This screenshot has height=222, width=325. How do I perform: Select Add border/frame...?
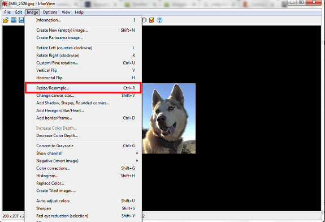[x=83, y=118]
